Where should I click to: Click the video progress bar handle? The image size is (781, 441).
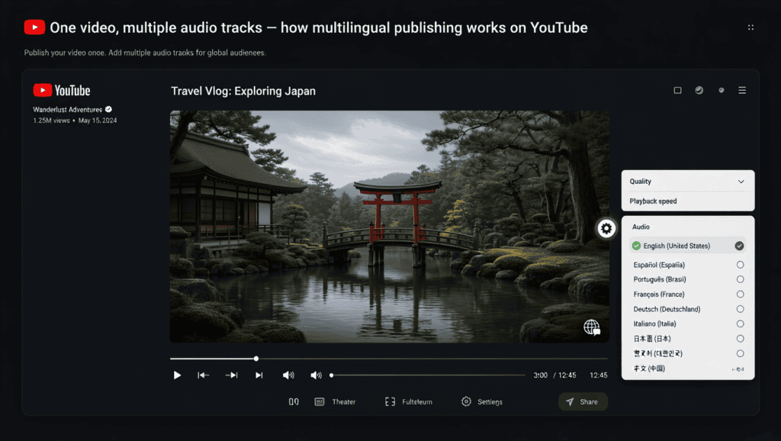click(256, 359)
